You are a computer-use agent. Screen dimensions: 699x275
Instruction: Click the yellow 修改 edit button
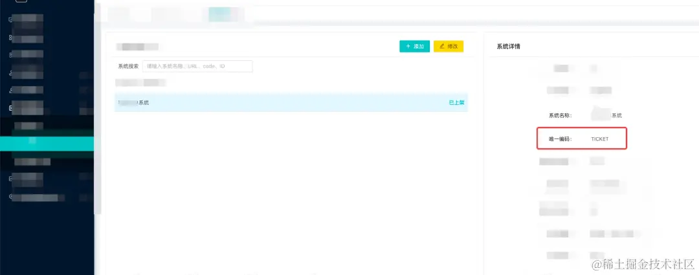tap(449, 47)
